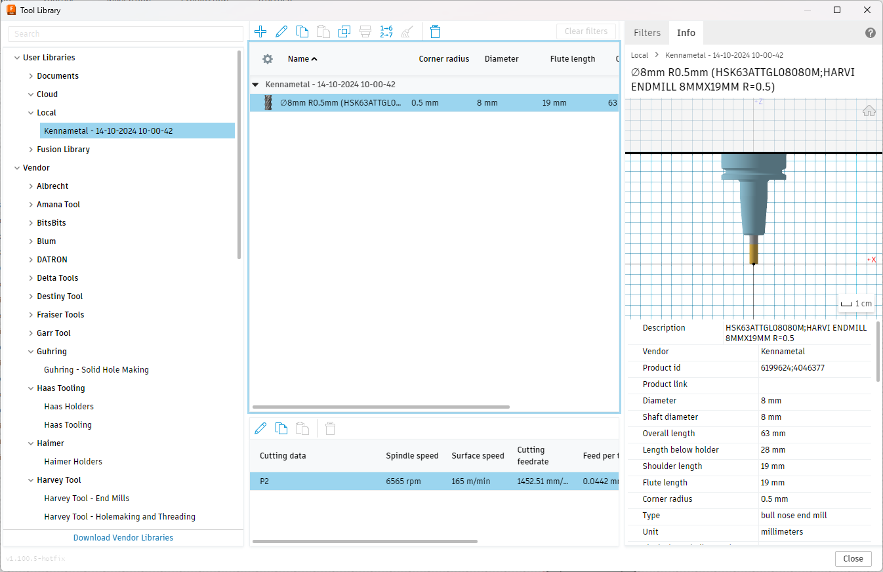Click the greyed broom icon in top toolbar
The image size is (883, 572).
407,31
